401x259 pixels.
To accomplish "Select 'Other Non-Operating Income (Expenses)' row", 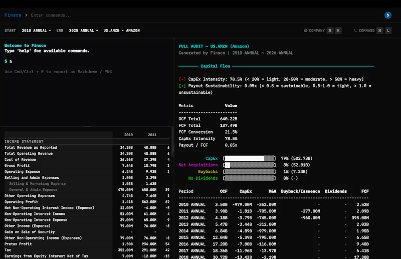I will tap(87, 238).
